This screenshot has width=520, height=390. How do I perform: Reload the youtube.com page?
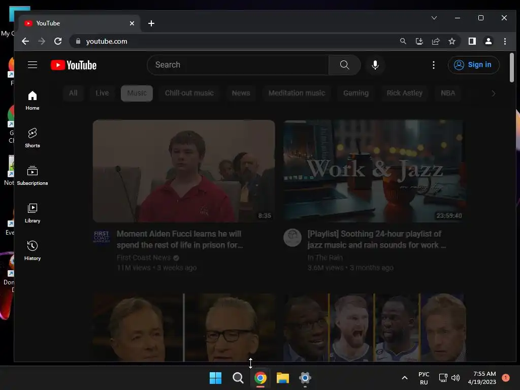58,41
